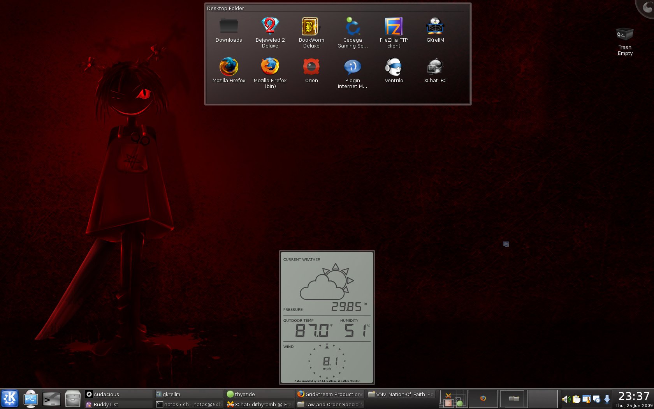This screenshot has height=409, width=654.
Task: Click the 23:37 digital clock
Action: [x=634, y=396]
